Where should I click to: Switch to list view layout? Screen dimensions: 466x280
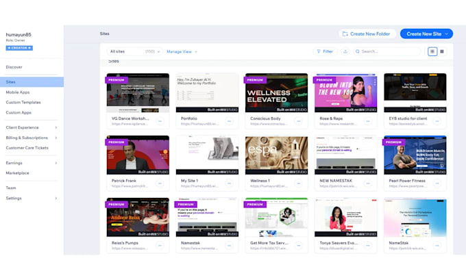click(x=442, y=51)
